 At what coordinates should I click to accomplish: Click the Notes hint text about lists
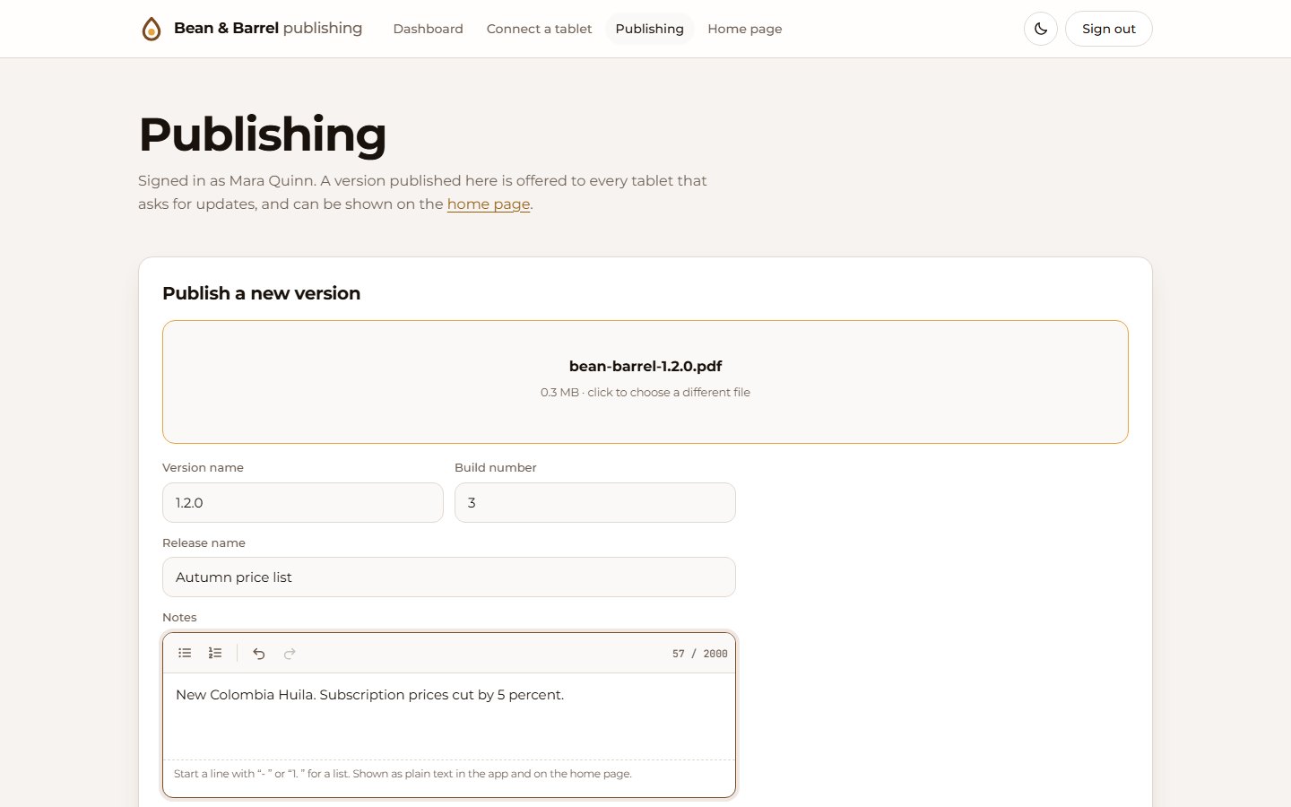point(403,774)
